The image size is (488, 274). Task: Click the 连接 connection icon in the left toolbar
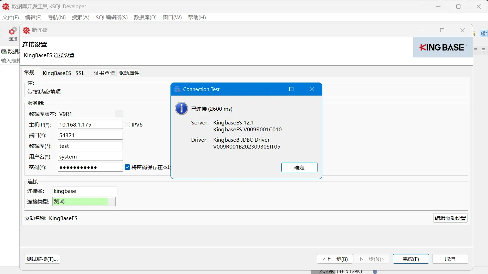(12, 33)
